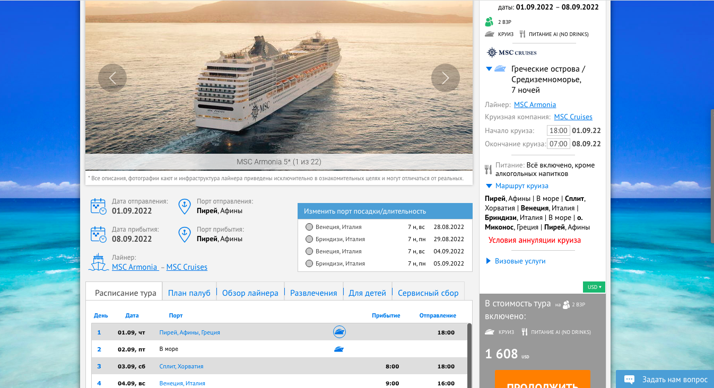Open the USD currency dropdown
714x388 pixels.
594,287
